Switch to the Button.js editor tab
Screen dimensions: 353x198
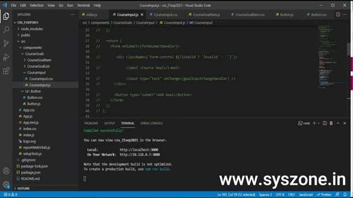tap(286, 15)
